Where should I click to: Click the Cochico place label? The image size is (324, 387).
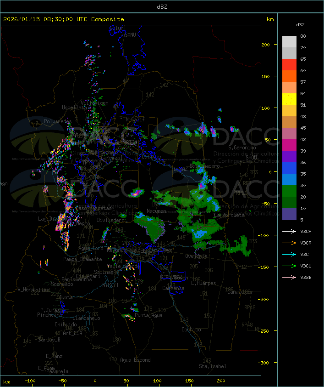click(191, 330)
